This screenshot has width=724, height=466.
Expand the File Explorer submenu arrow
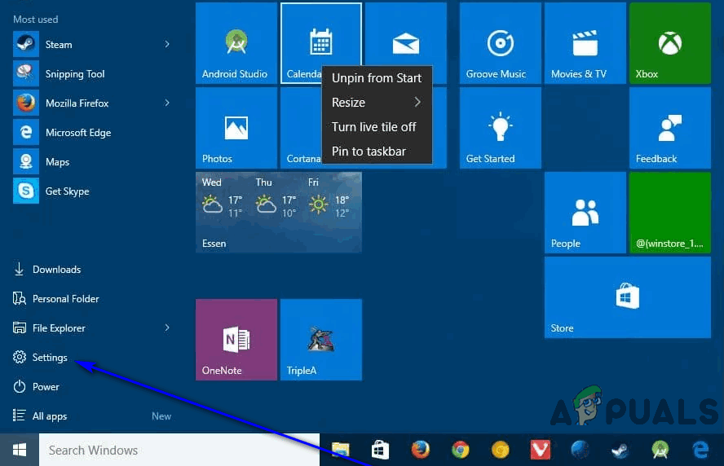167,328
